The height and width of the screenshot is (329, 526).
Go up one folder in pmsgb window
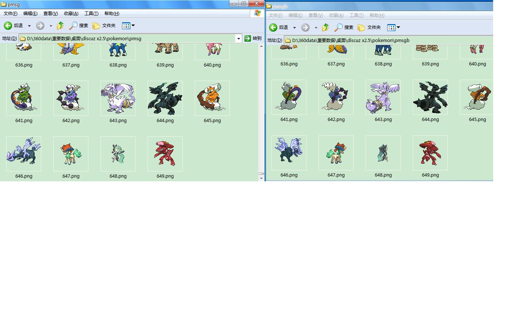point(325,27)
